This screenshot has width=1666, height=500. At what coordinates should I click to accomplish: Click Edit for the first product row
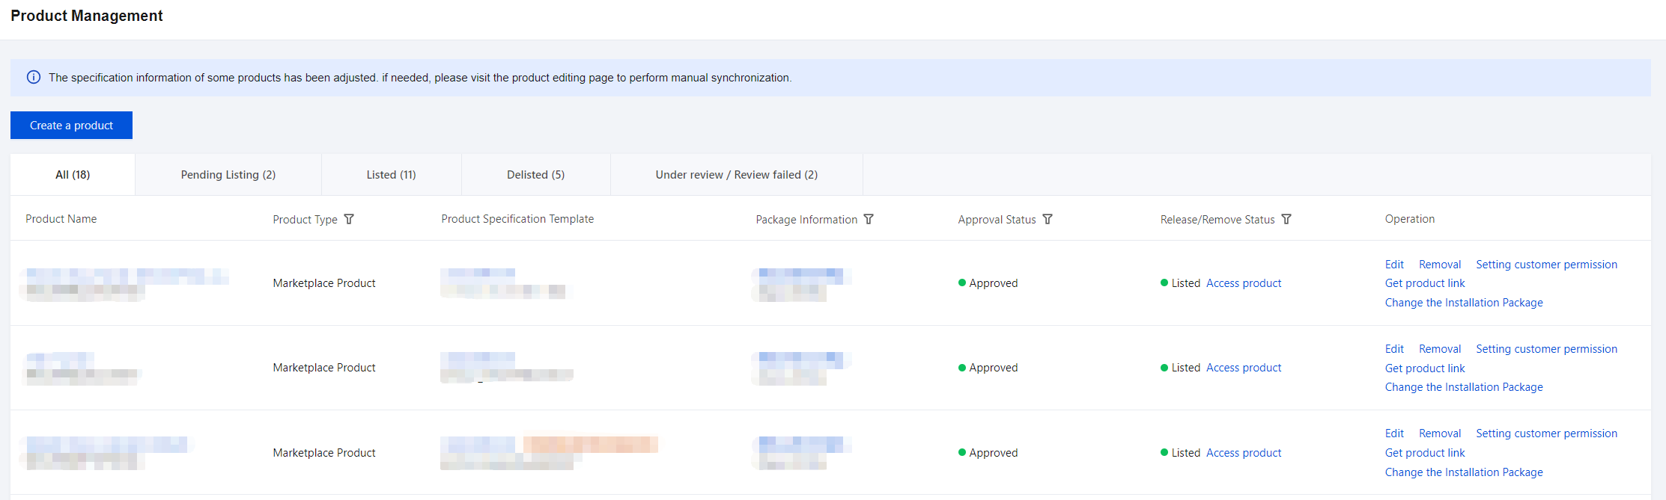click(x=1394, y=264)
